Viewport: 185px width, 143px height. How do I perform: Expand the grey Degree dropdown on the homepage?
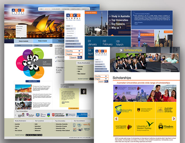click(x=41, y=45)
